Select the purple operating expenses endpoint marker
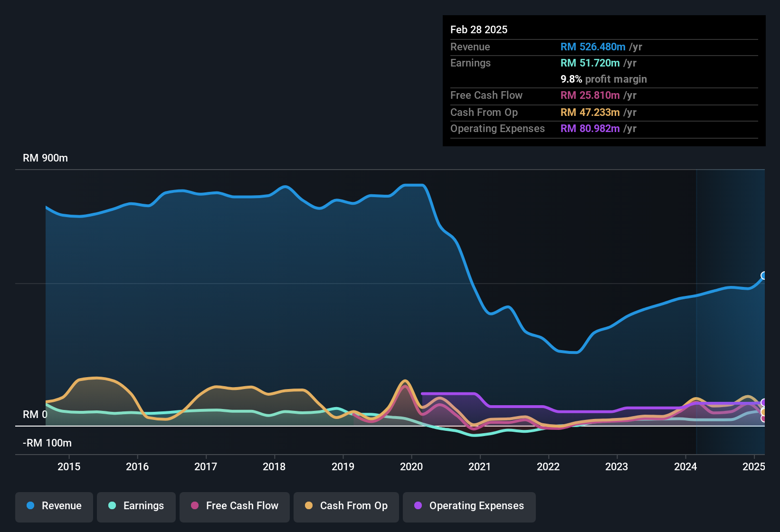780x532 pixels. click(764, 403)
